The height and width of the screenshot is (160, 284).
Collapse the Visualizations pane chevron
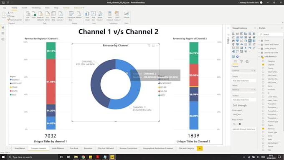[x=255, y=28]
